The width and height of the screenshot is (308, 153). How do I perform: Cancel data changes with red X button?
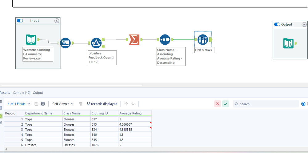pos(217,104)
